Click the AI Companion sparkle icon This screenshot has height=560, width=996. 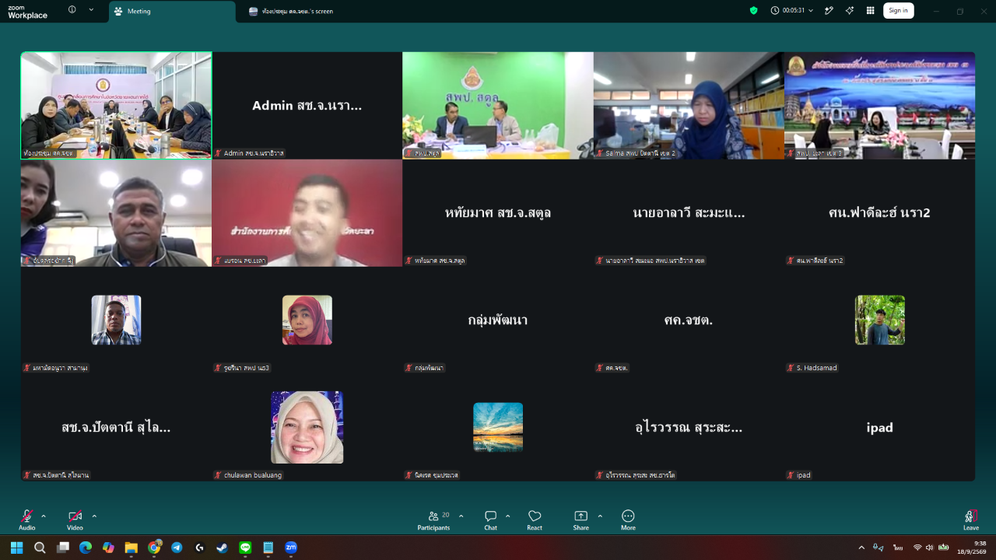coord(850,11)
